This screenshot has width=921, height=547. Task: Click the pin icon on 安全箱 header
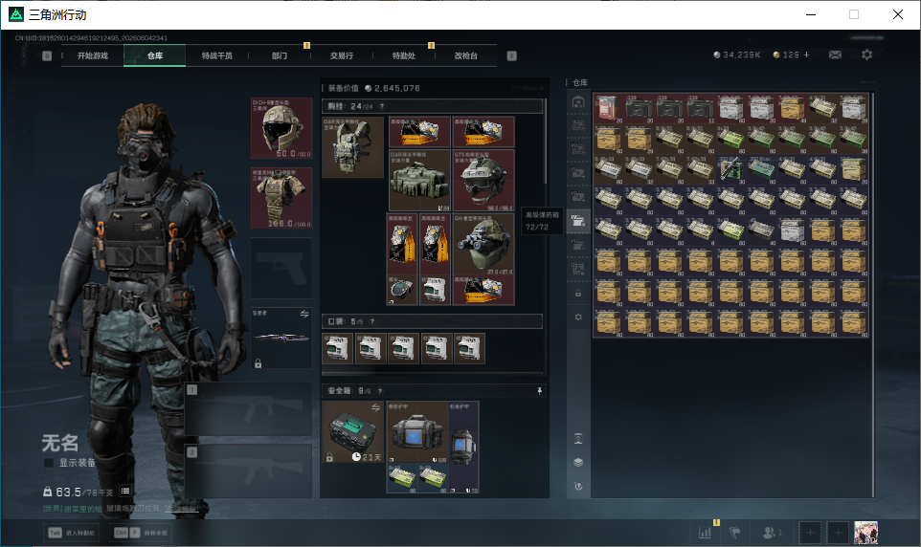[539, 391]
